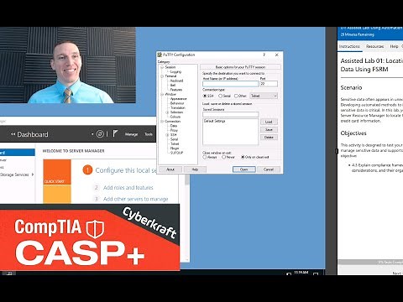Expand the SSH tree node in PuTTY
This screenshot has width=403, height=302.
click(167, 135)
